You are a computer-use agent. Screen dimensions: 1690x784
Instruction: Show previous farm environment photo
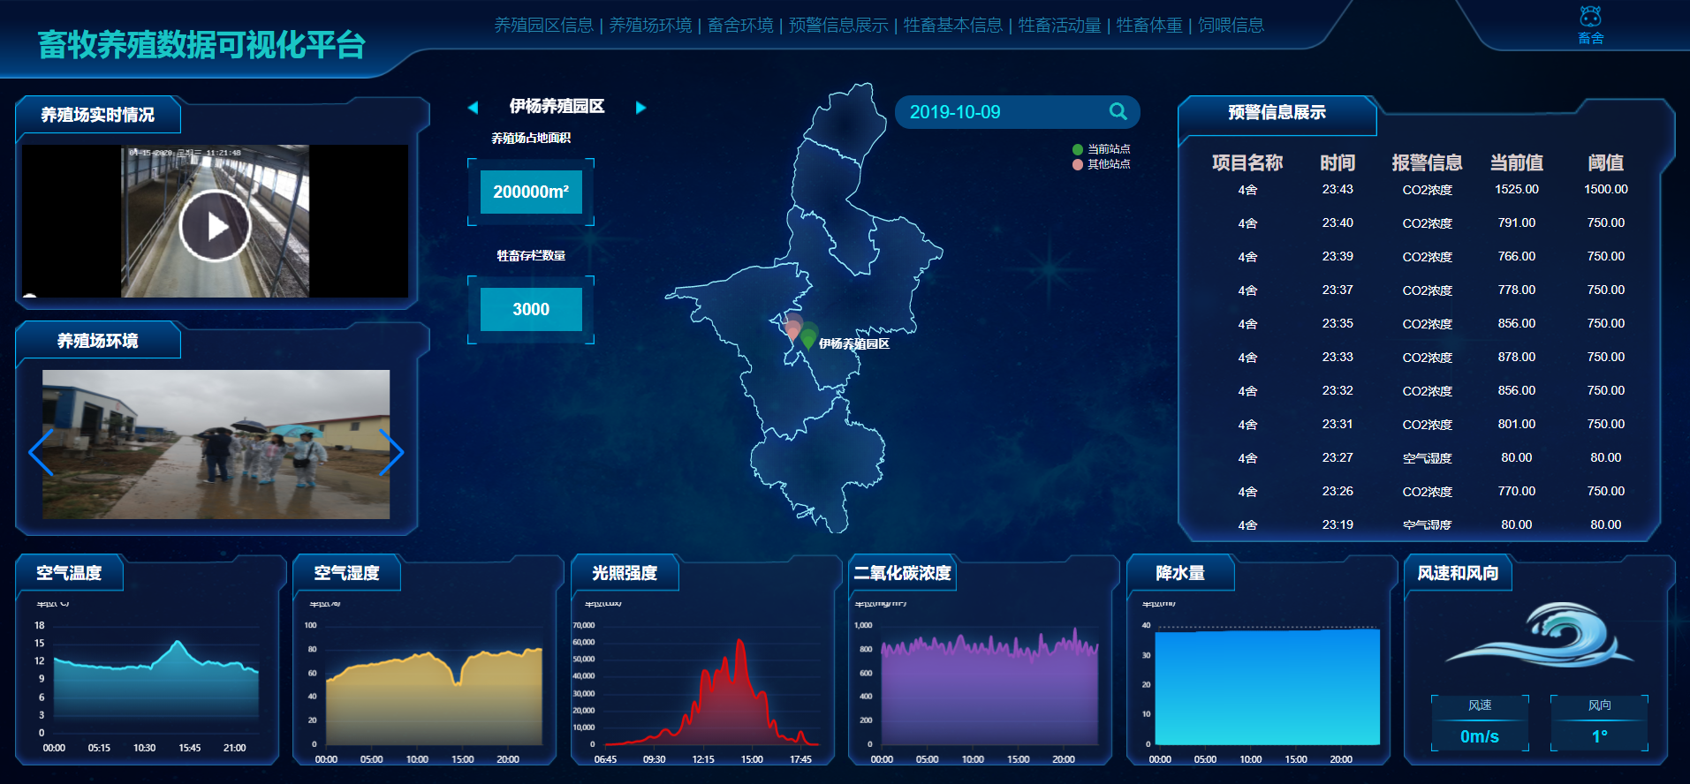pyautogui.click(x=41, y=452)
